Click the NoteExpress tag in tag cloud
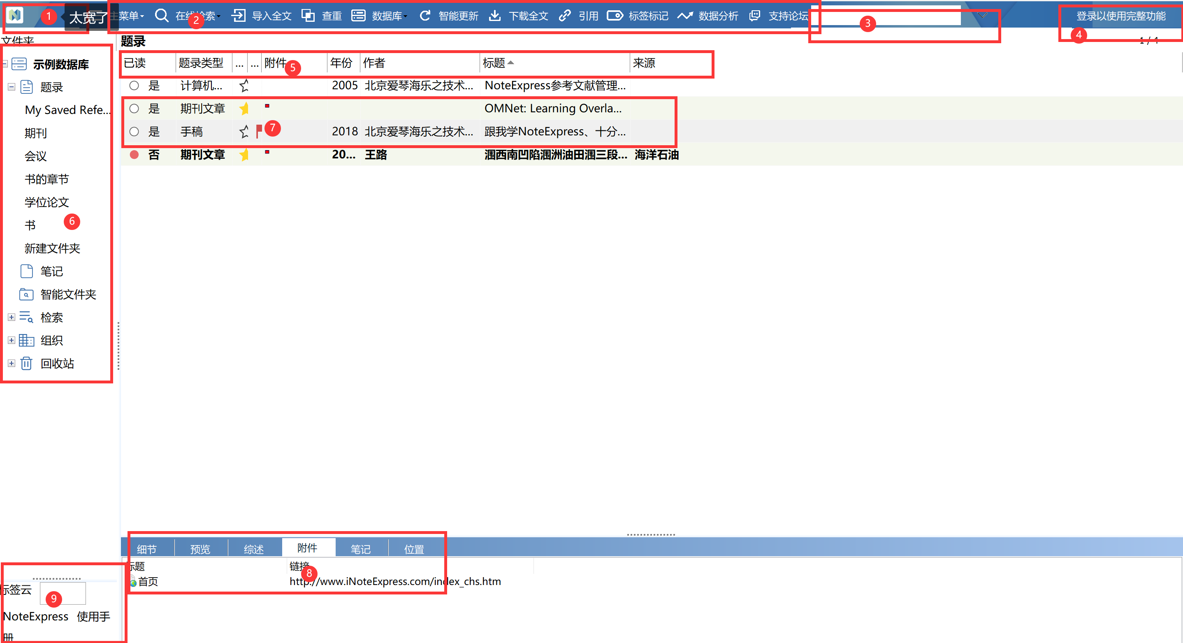 point(36,616)
